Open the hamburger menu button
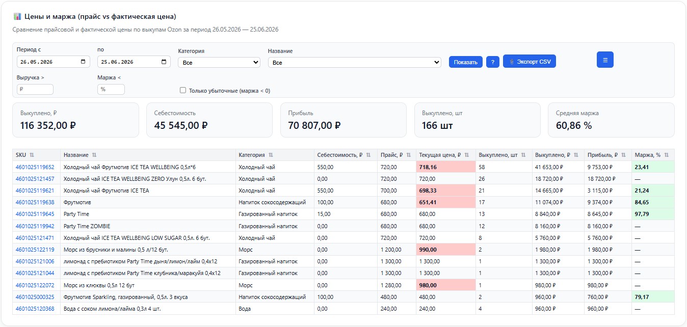687x327 pixels. (605, 60)
